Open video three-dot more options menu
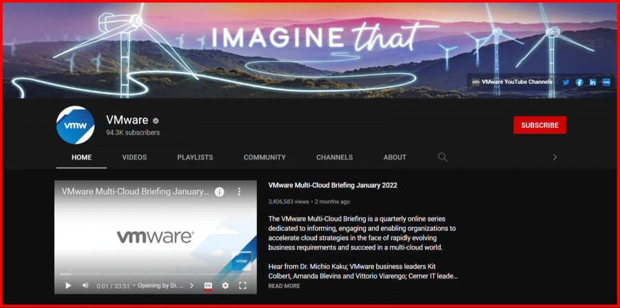The image size is (620, 308). point(239,192)
